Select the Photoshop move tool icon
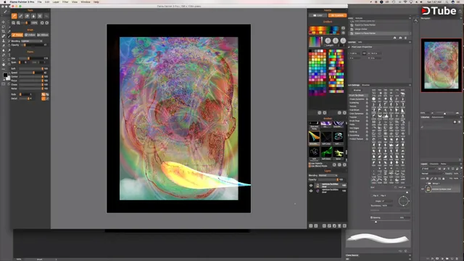Image resolution: width=464 pixels, height=261 pixels. pyautogui.click(x=4, y=22)
